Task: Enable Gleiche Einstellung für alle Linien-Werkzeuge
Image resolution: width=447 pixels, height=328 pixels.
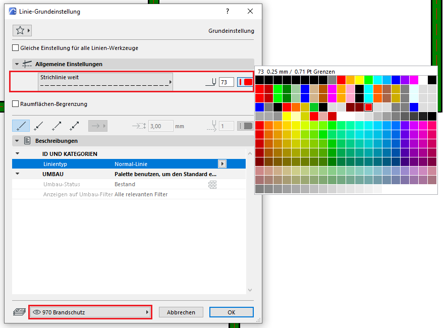Action: tap(16, 48)
